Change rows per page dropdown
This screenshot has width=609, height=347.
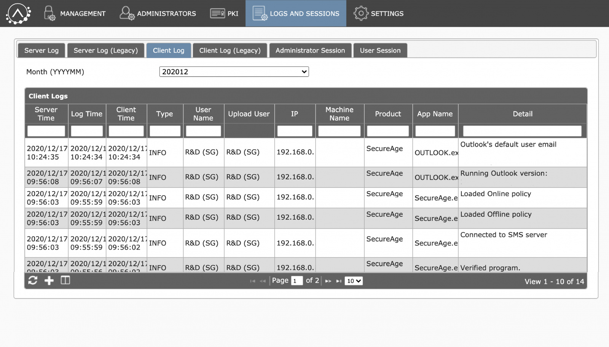pyautogui.click(x=354, y=281)
